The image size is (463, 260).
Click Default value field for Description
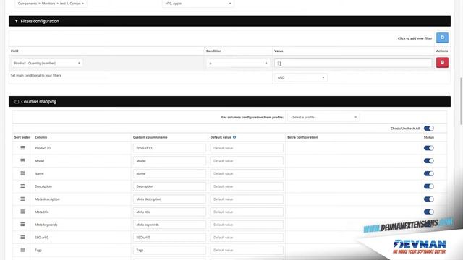[247, 186]
